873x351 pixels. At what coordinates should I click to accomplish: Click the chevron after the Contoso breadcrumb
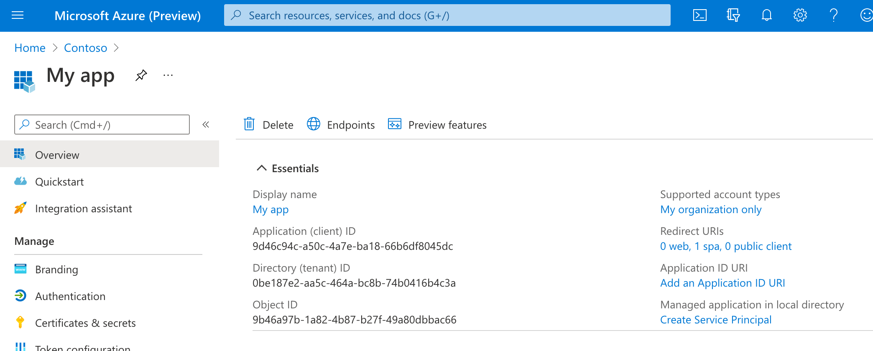[116, 48]
